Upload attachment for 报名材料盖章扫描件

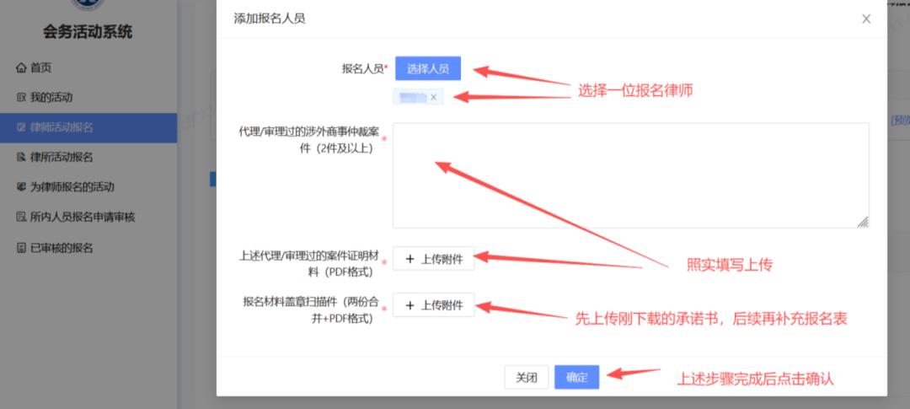[x=434, y=305]
